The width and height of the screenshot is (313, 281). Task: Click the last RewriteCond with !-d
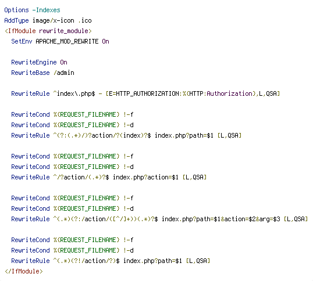(x=72, y=250)
